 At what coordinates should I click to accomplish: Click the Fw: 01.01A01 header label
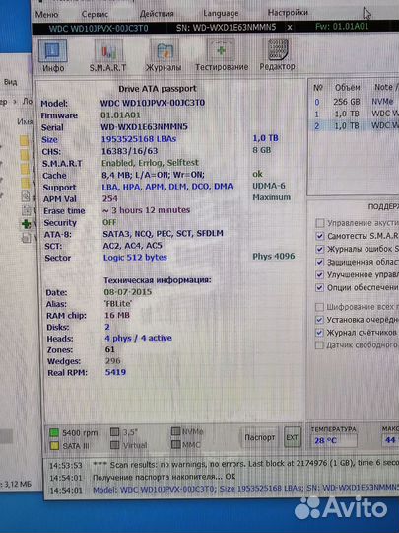342,27
